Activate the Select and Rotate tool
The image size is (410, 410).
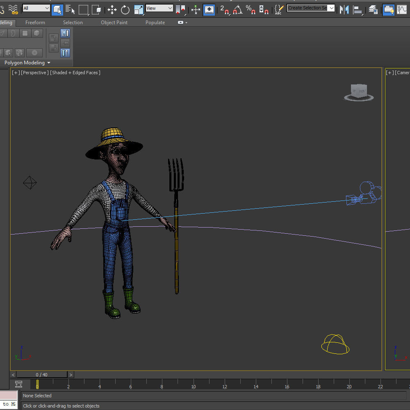(125, 10)
